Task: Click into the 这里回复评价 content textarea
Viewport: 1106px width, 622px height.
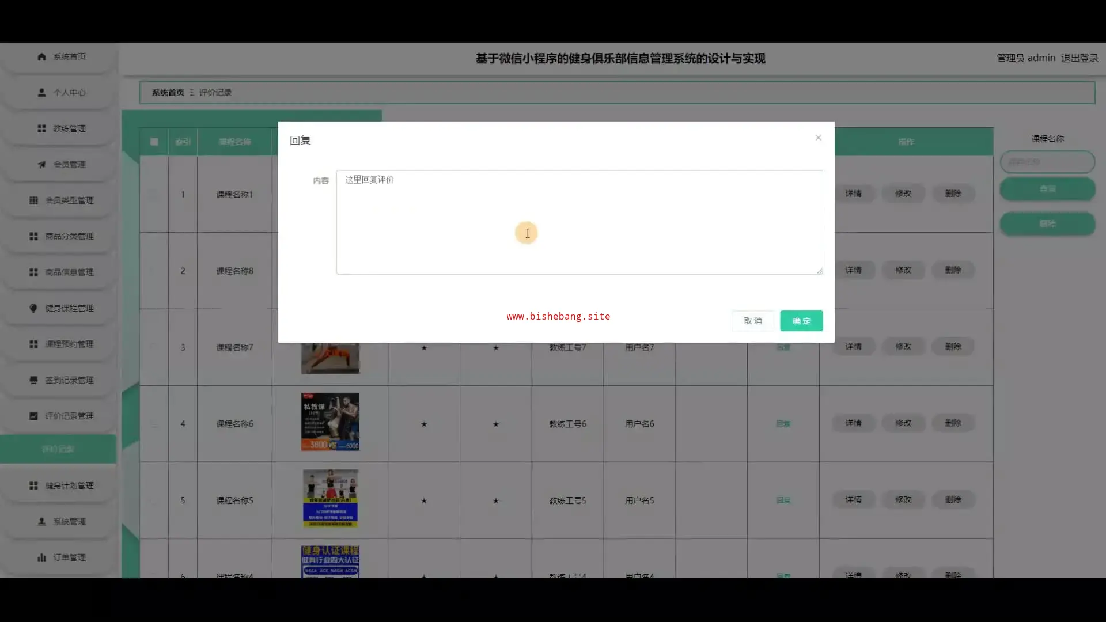Action: 579,222
